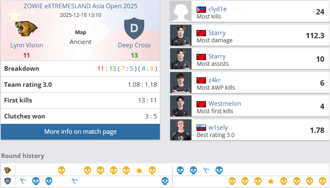Open the Deep Cross team link
This screenshot has width=330, height=188.
134,45
